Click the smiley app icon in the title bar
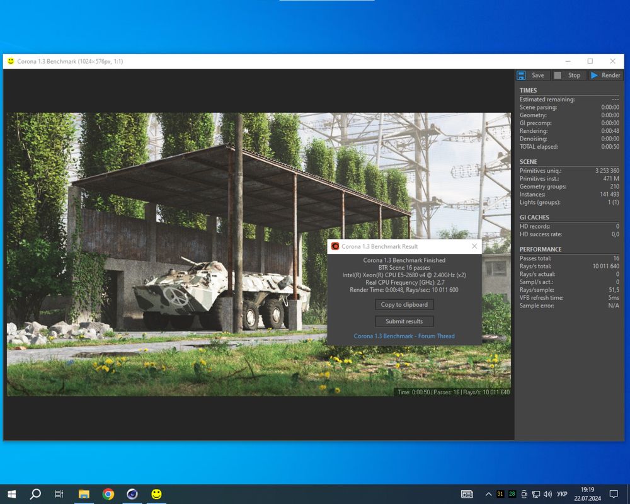This screenshot has height=504, width=630. (x=11, y=61)
